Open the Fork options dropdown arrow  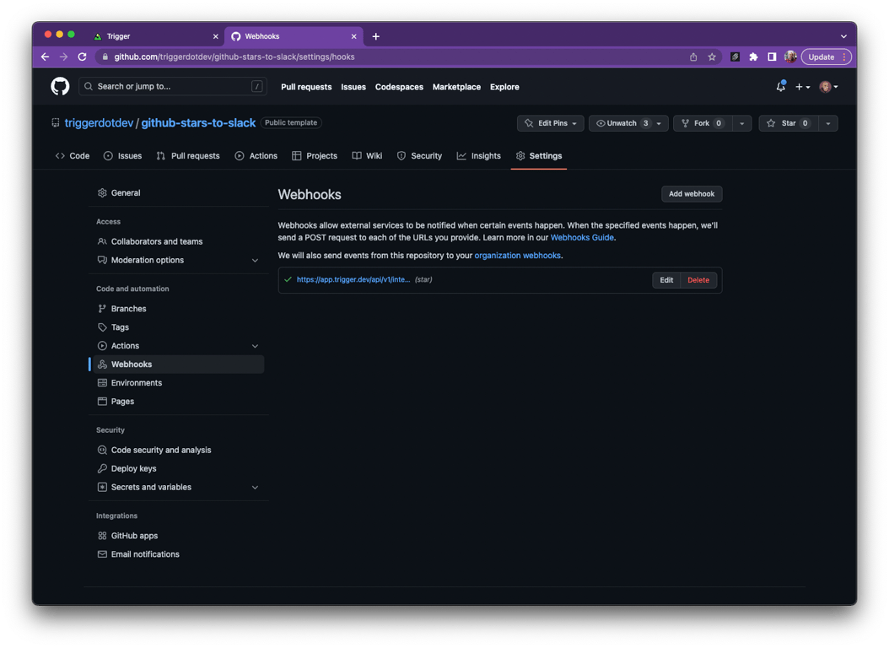click(x=741, y=123)
